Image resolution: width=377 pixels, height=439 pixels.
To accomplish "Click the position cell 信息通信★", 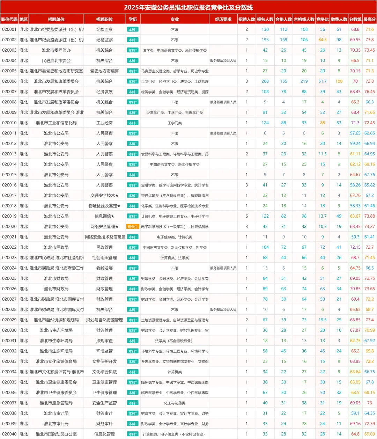I will point(104,216).
